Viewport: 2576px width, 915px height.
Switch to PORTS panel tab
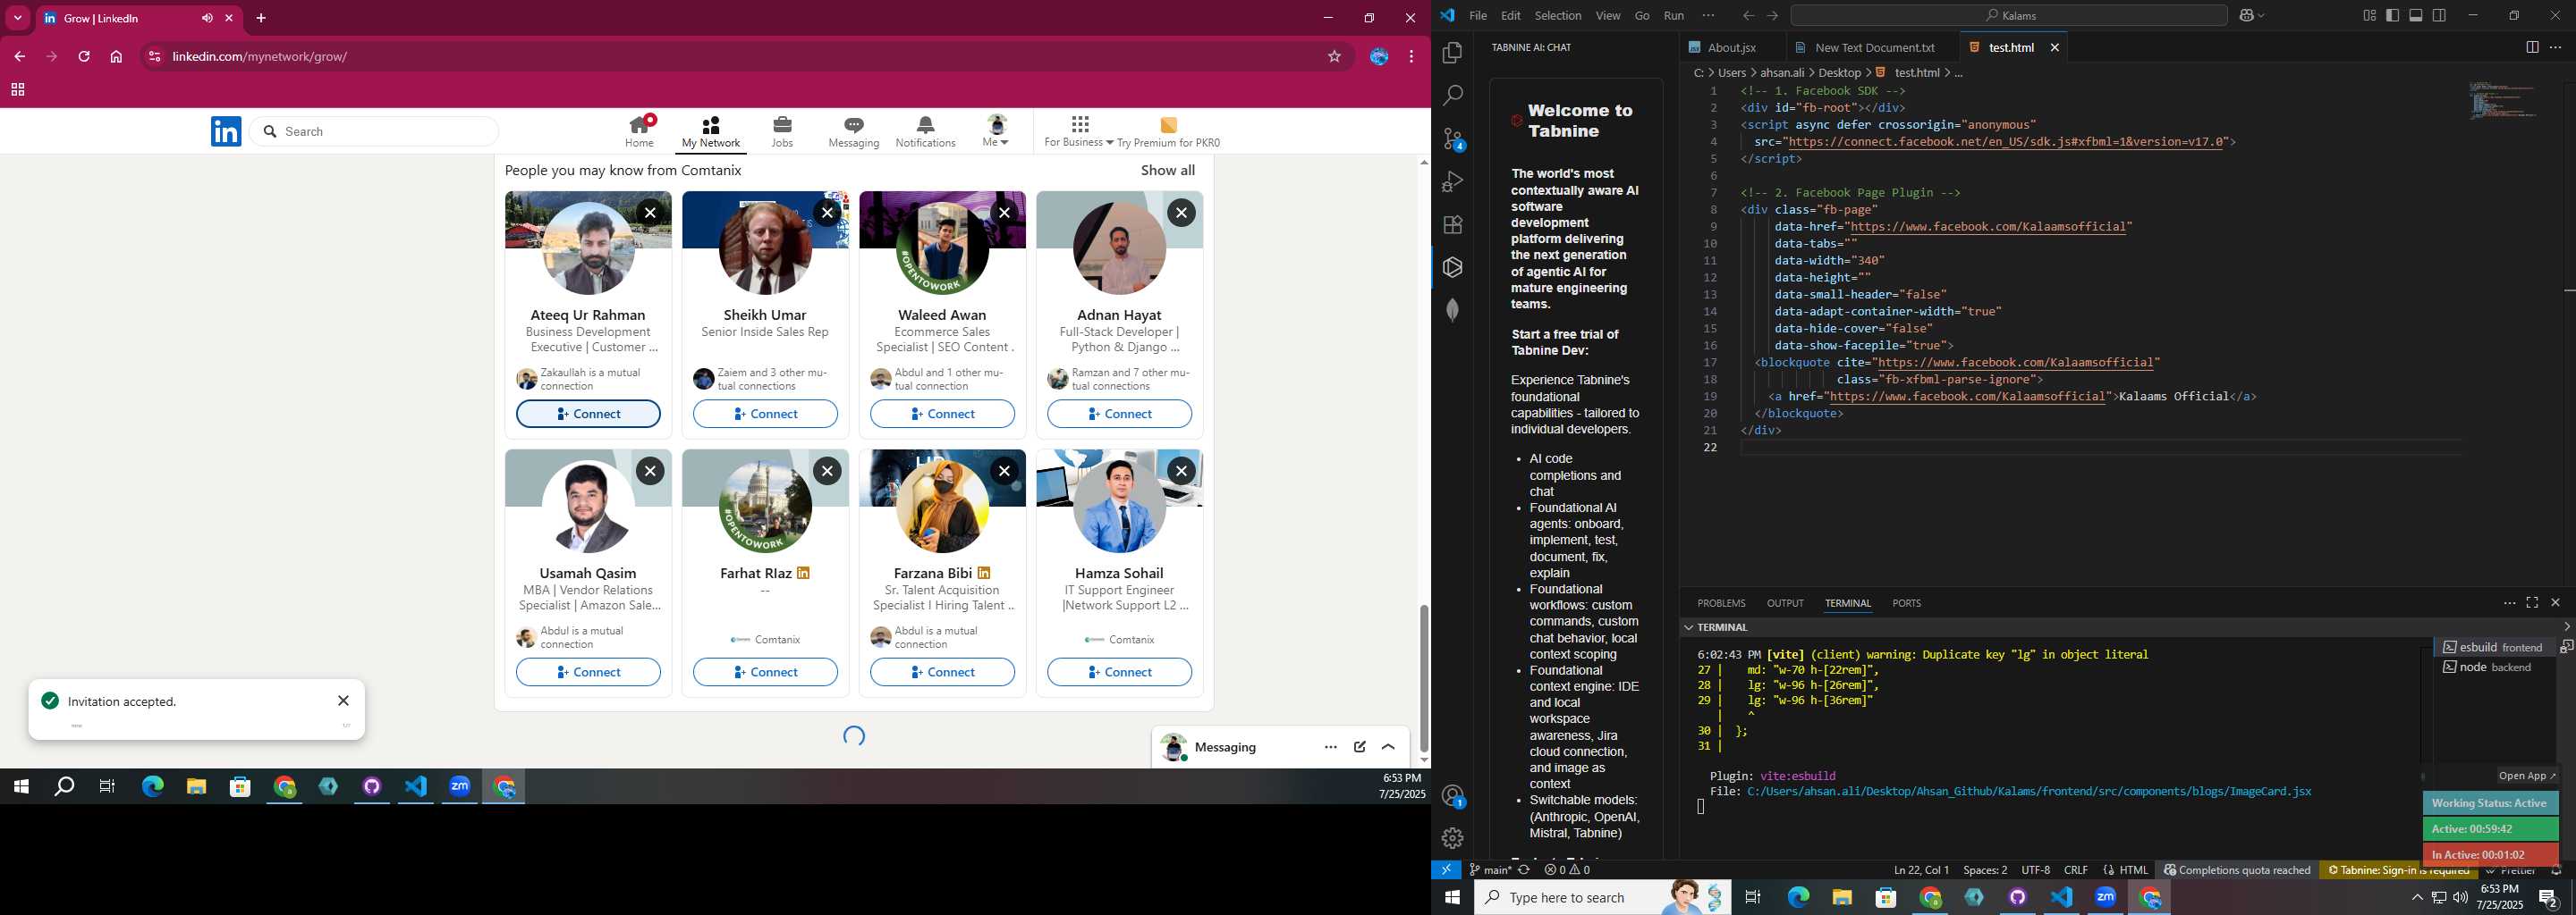pyautogui.click(x=1906, y=603)
